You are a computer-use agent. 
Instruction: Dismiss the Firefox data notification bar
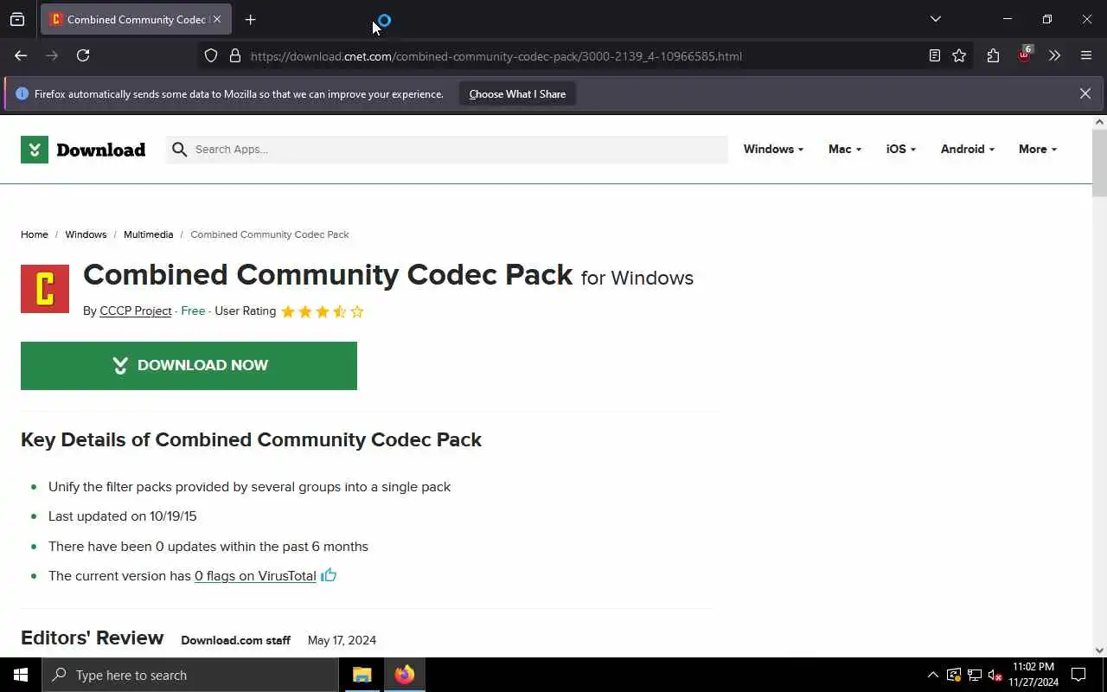1085,93
